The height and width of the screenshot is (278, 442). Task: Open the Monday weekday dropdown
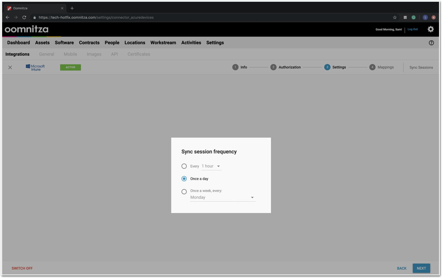click(222, 198)
